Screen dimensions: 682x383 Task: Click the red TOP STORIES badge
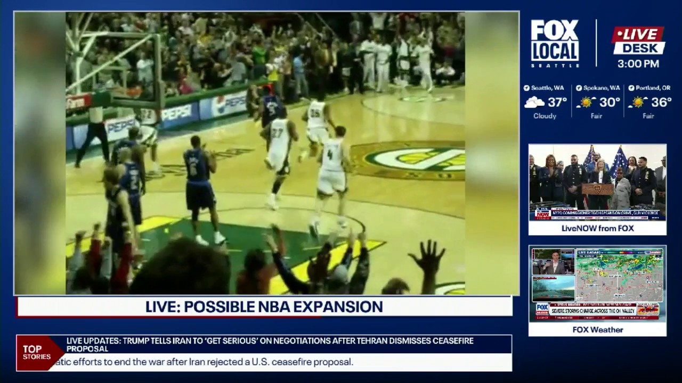[37, 353]
